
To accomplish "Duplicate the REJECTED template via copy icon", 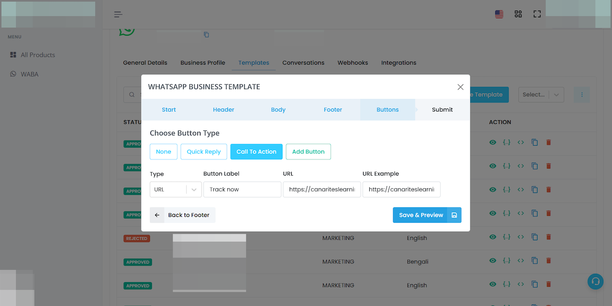I will tap(534, 237).
